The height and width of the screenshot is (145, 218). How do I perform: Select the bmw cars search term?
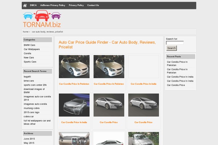coord(29,81)
